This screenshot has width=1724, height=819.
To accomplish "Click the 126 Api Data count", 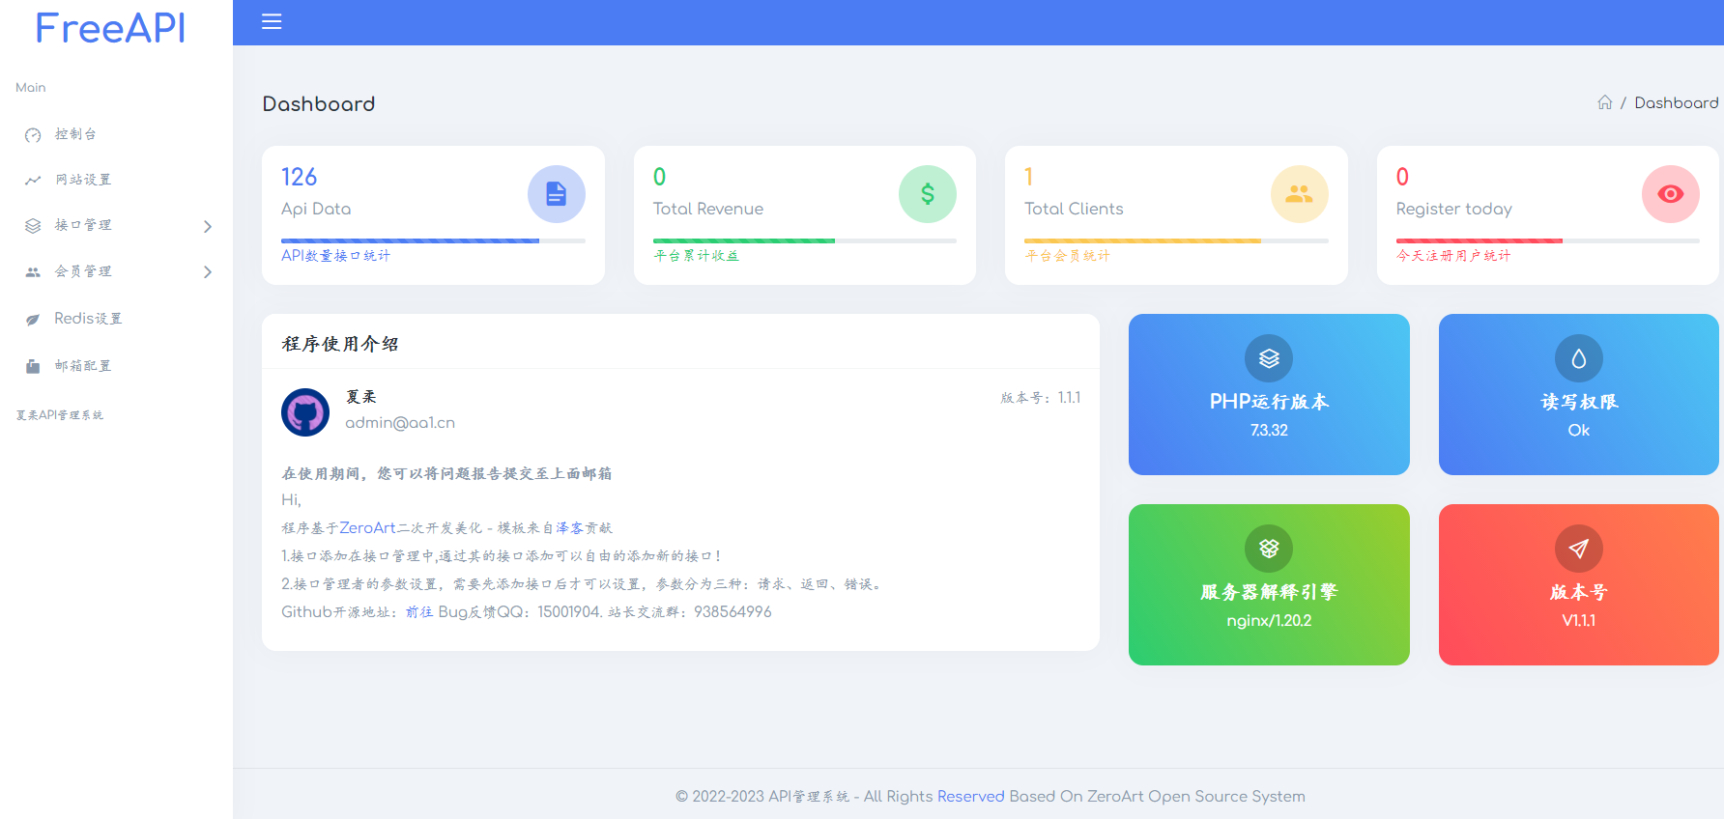I will [300, 177].
